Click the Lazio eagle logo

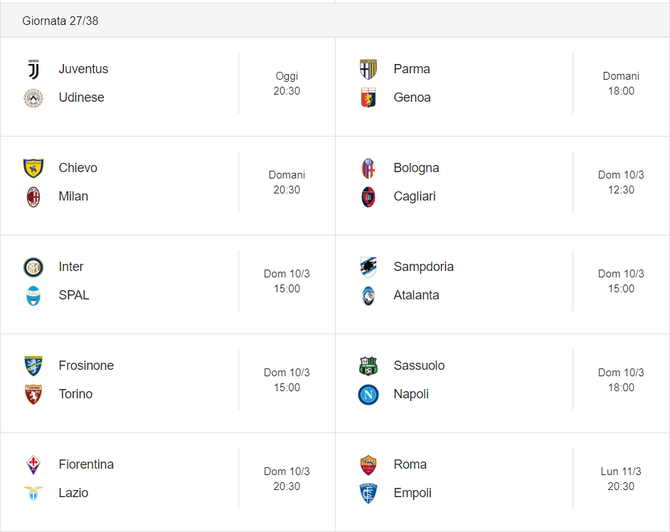(33, 493)
